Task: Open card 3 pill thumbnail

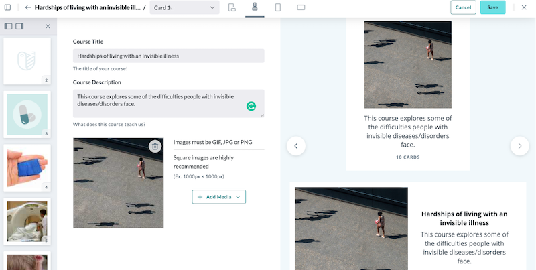Action: pyautogui.click(x=27, y=115)
